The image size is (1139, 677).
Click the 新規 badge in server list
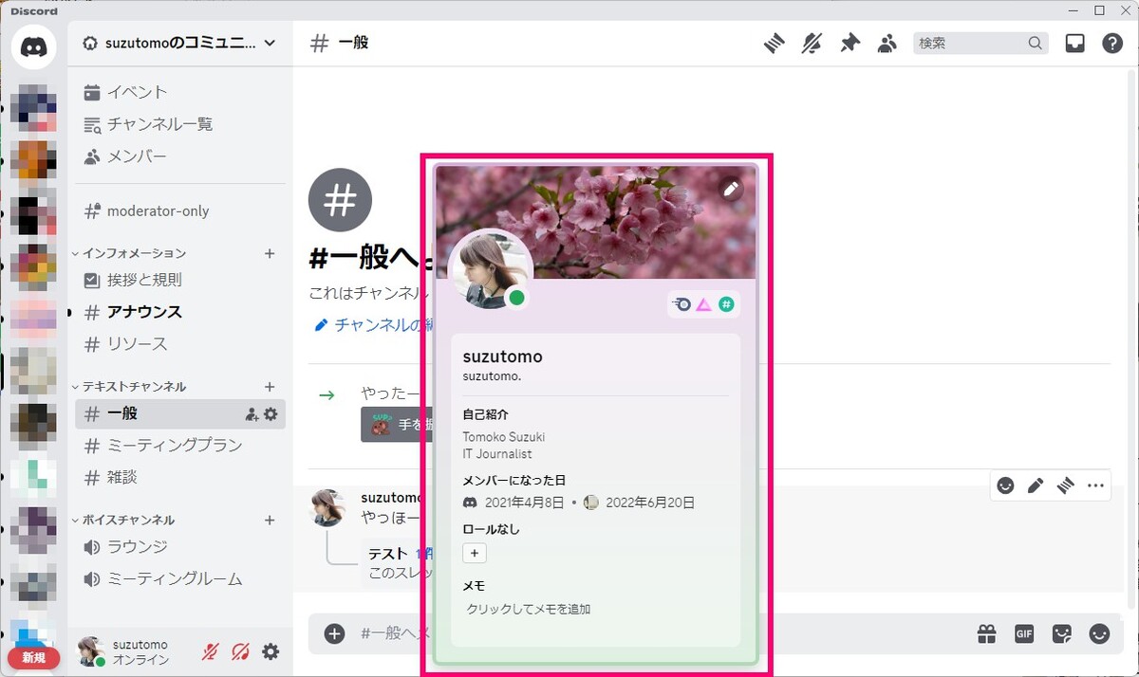click(x=33, y=657)
